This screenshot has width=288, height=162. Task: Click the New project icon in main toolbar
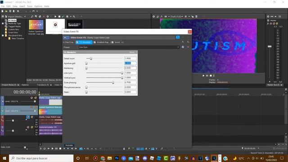click(2, 11)
